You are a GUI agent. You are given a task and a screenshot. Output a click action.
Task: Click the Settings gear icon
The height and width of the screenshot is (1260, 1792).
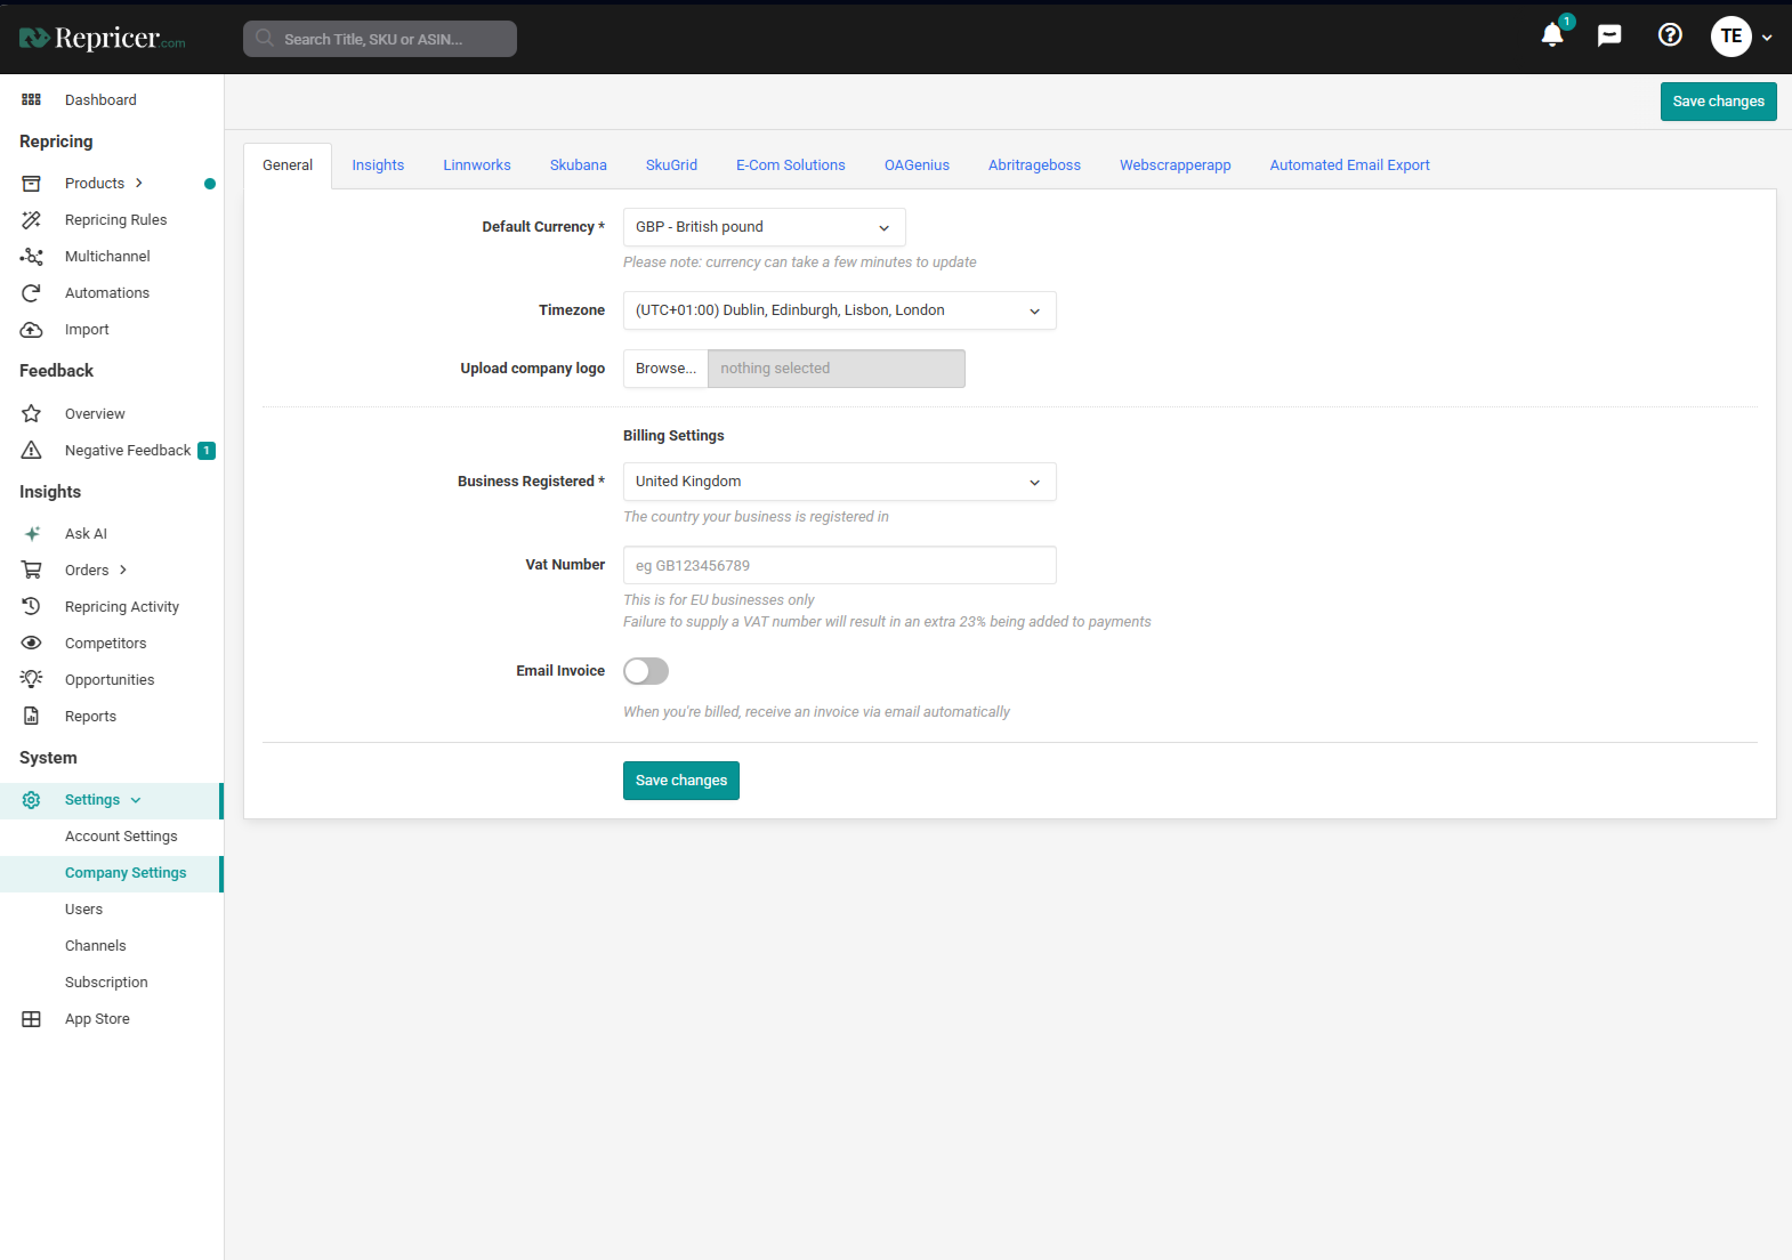(31, 799)
